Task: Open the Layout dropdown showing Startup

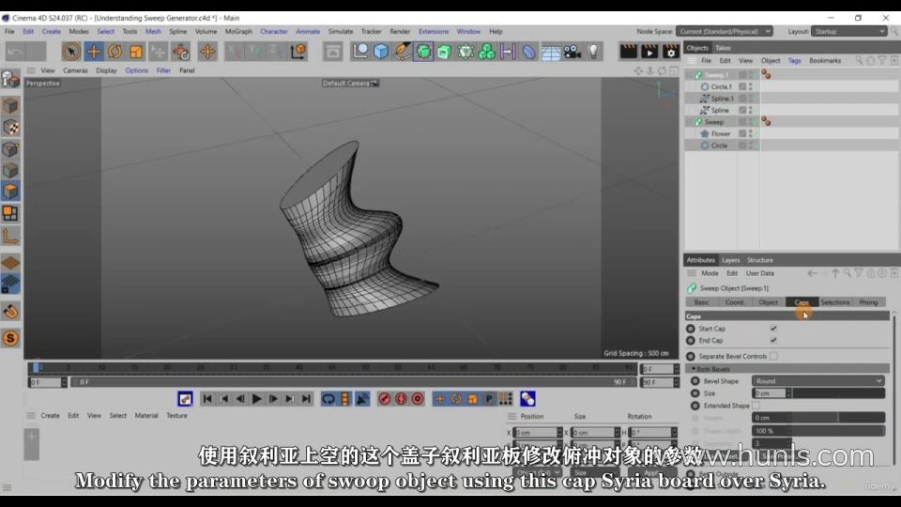Action: tap(848, 31)
